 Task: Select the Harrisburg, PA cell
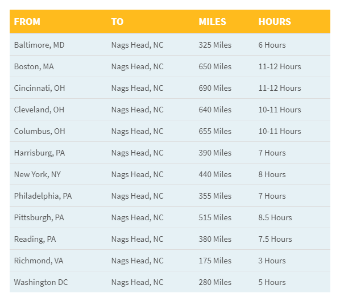pos(39,153)
